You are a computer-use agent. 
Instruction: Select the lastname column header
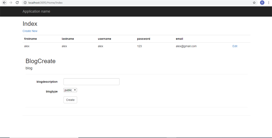pos(68,39)
